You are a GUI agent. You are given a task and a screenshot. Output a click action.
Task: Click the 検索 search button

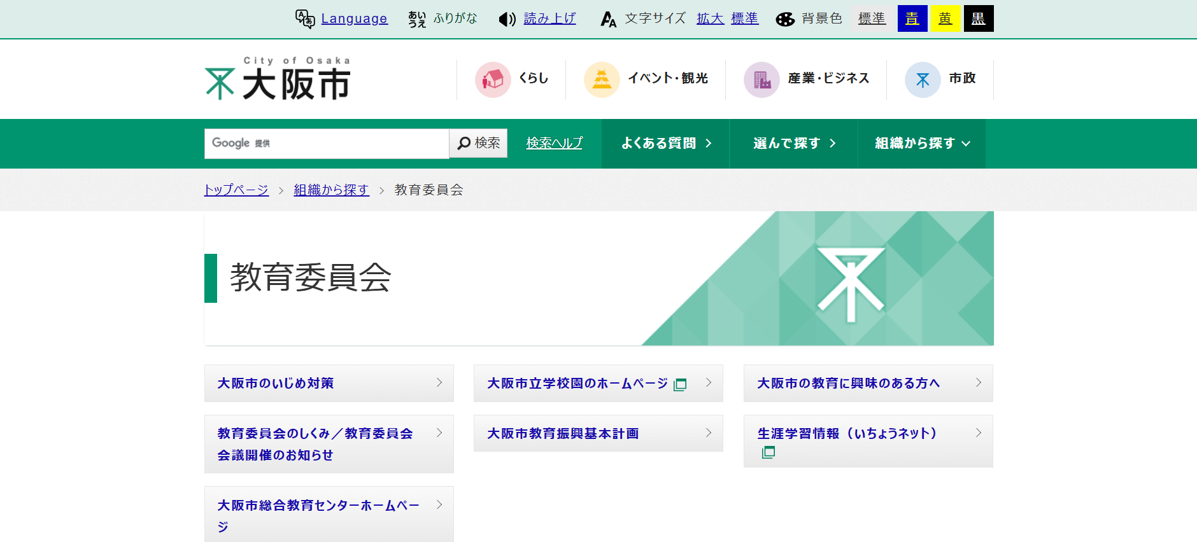(479, 143)
